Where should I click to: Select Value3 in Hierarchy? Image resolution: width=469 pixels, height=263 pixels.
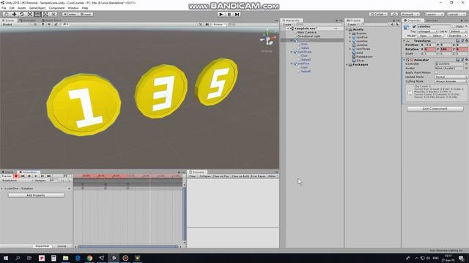tap(306, 60)
